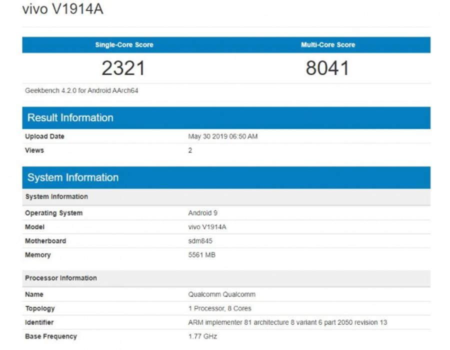
Task: Select the 1.77 GHz frequency value
Action: [x=202, y=336]
